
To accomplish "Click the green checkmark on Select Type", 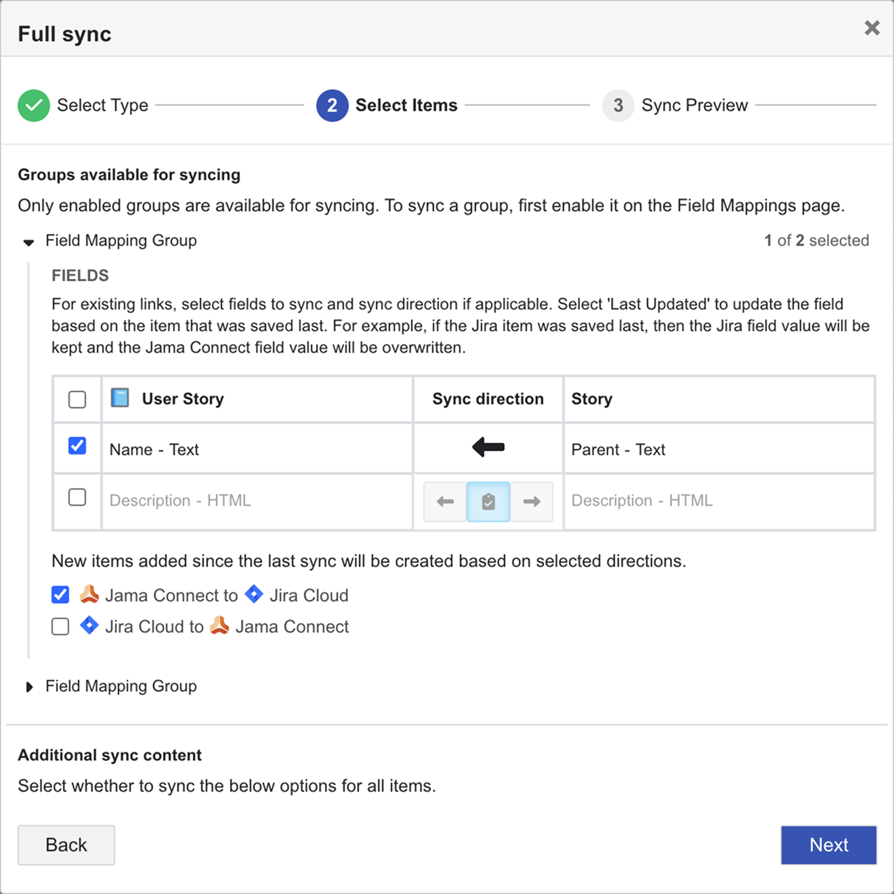I will coord(33,105).
